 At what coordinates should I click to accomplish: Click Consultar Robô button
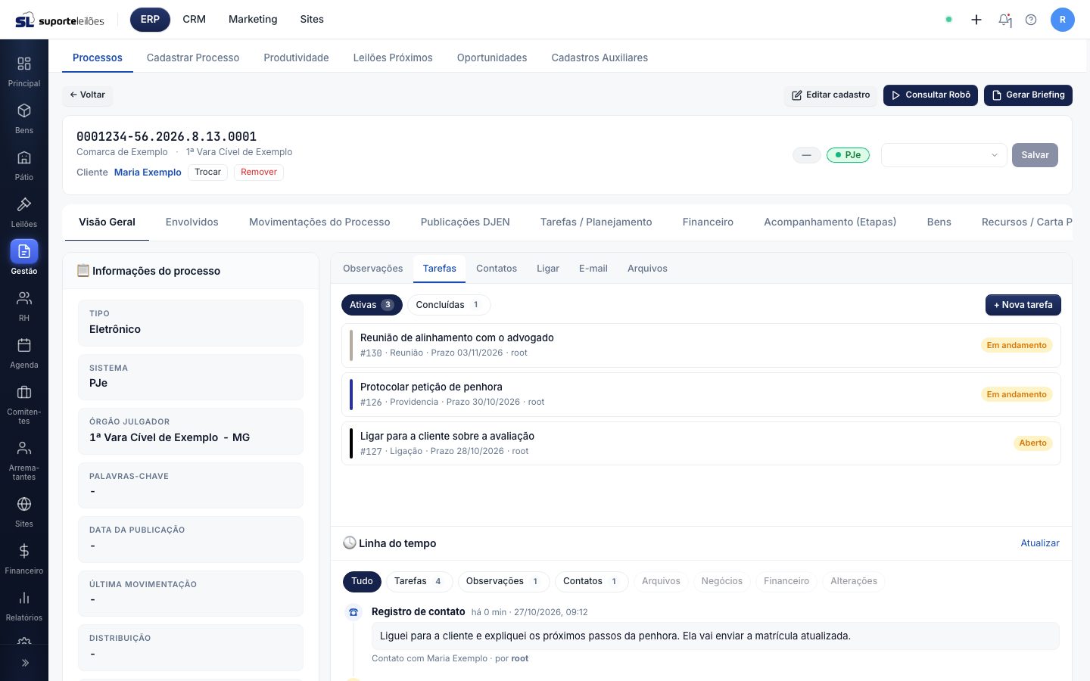(931, 95)
